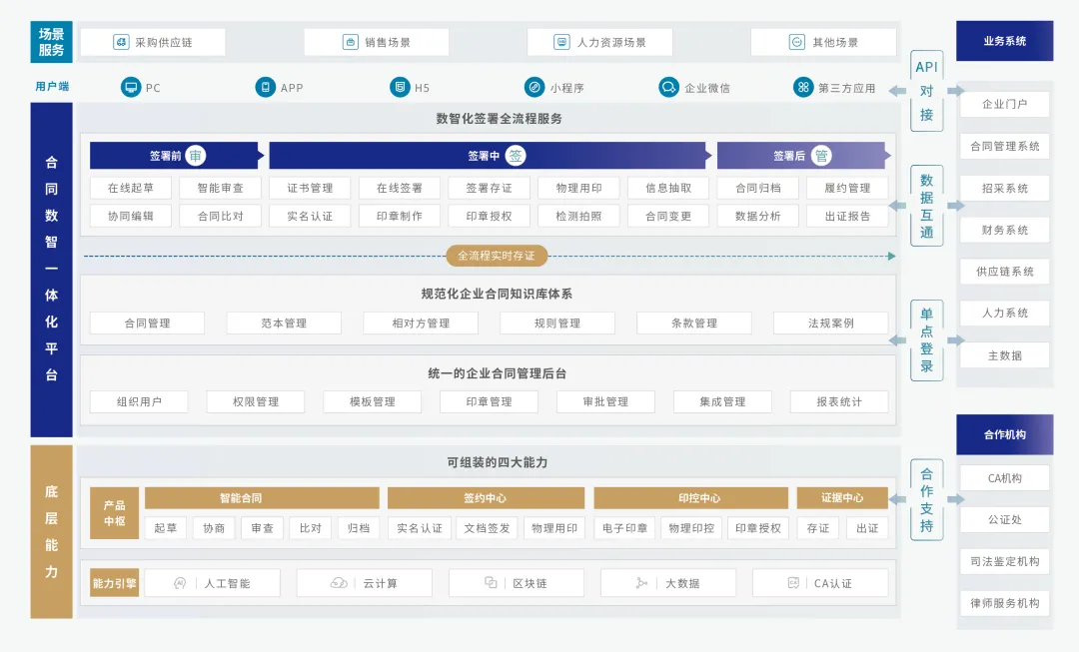Click the 法规案例 box
1079x652 pixels.
[831, 324]
